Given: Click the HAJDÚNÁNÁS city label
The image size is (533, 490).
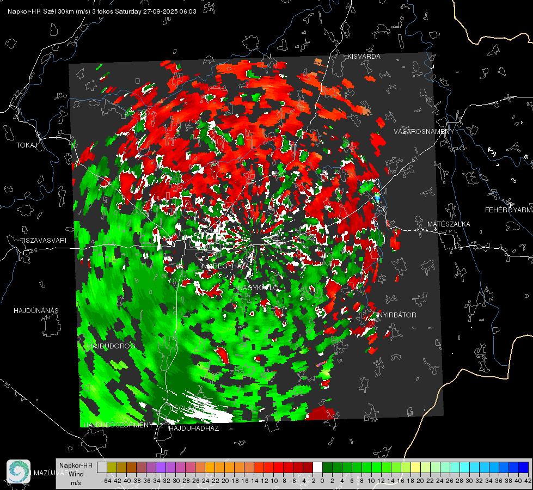Looking at the screenshot, I should pyautogui.click(x=36, y=310).
